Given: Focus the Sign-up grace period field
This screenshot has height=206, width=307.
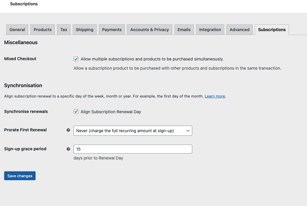Looking at the screenshot, I should pyautogui.click(x=133, y=149).
